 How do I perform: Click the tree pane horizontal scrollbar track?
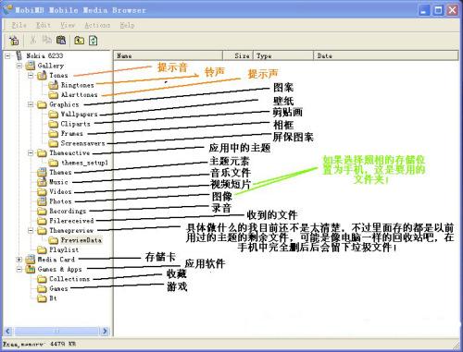[x=56, y=332]
